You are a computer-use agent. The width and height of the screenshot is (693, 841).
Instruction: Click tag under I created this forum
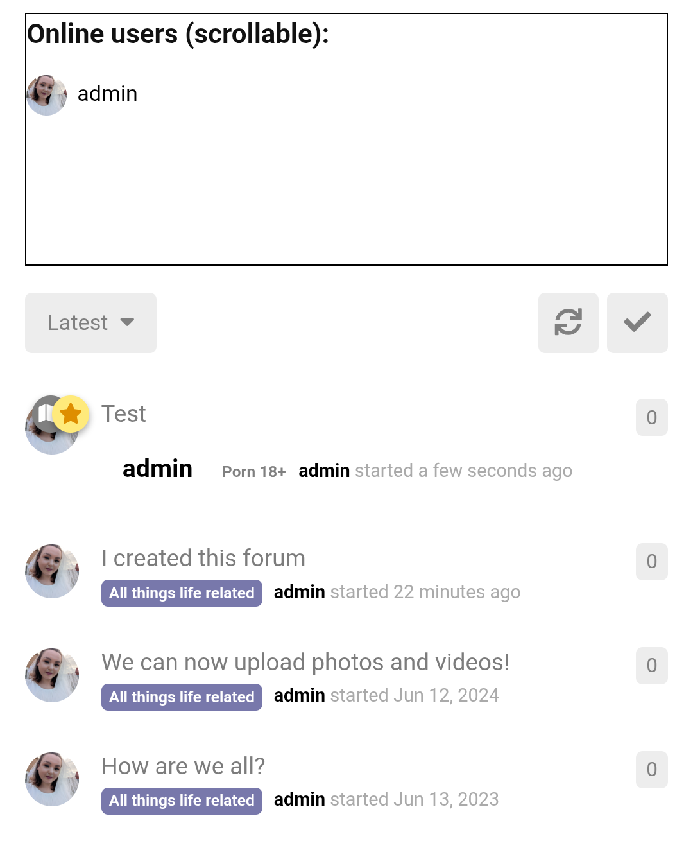pos(182,593)
